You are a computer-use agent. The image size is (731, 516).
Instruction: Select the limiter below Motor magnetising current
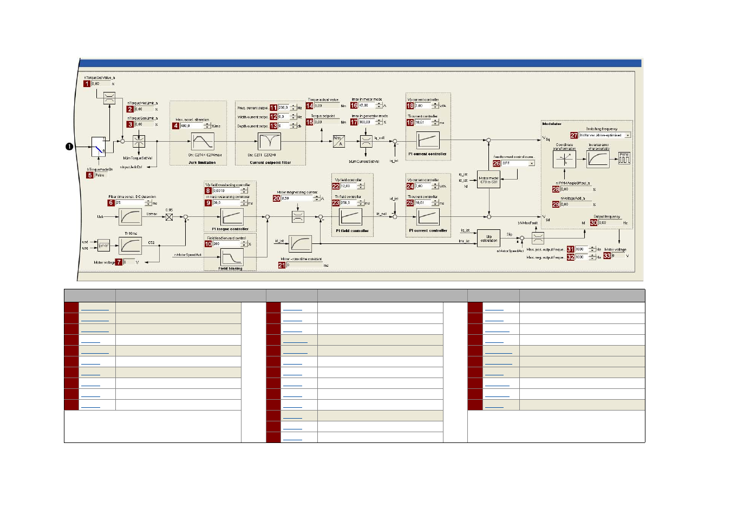click(298, 217)
